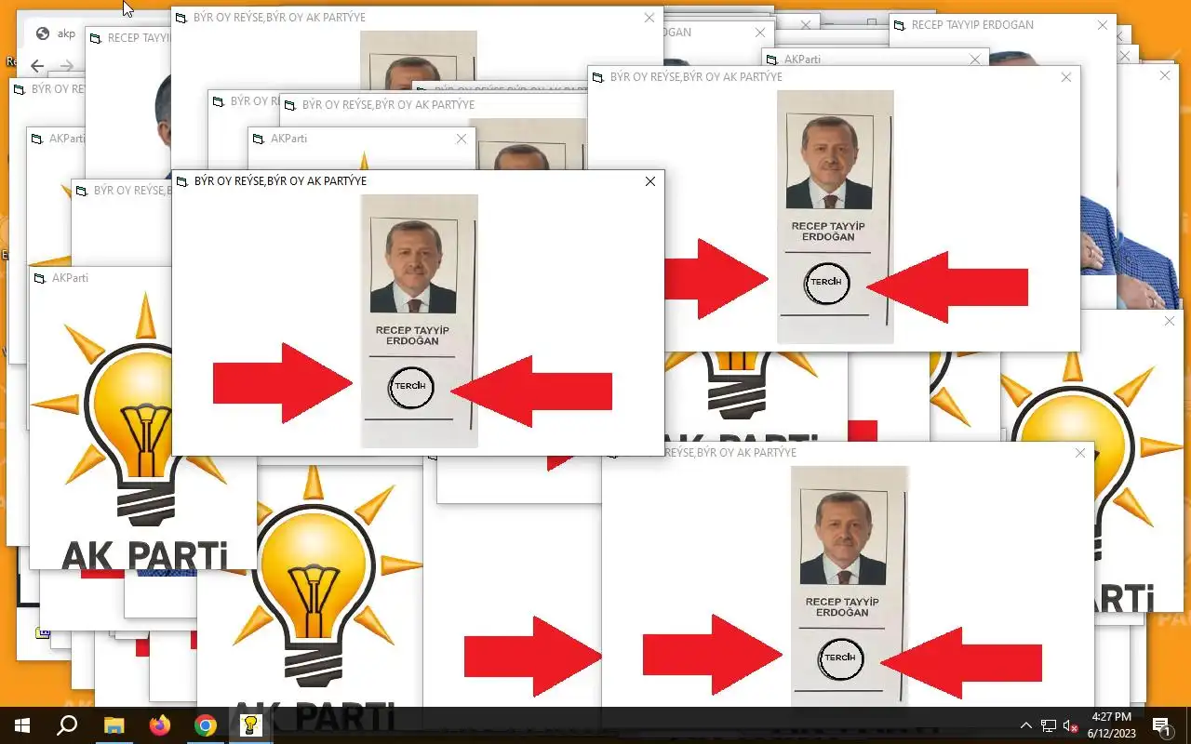The image size is (1191, 744).
Task: Click window icon of AKParti window beside RECEP TAYYIP ERDOGAN title
Action: (x=773, y=60)
